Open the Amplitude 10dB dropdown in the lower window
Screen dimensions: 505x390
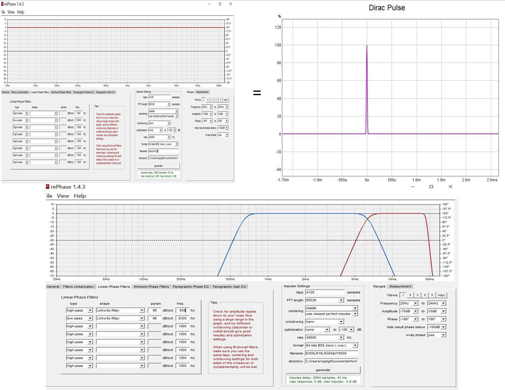437,311
